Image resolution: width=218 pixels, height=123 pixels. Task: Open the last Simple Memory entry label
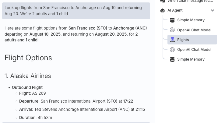pos(191,59)
